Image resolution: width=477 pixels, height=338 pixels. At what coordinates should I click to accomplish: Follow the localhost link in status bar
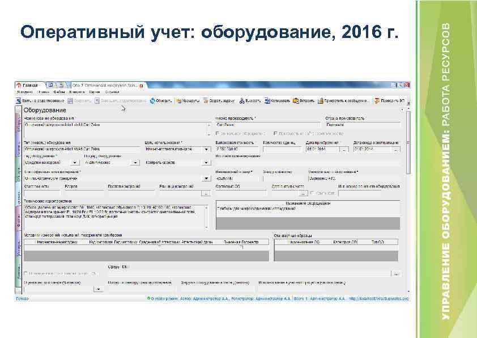pyautogui.click(x=378, y=299)
